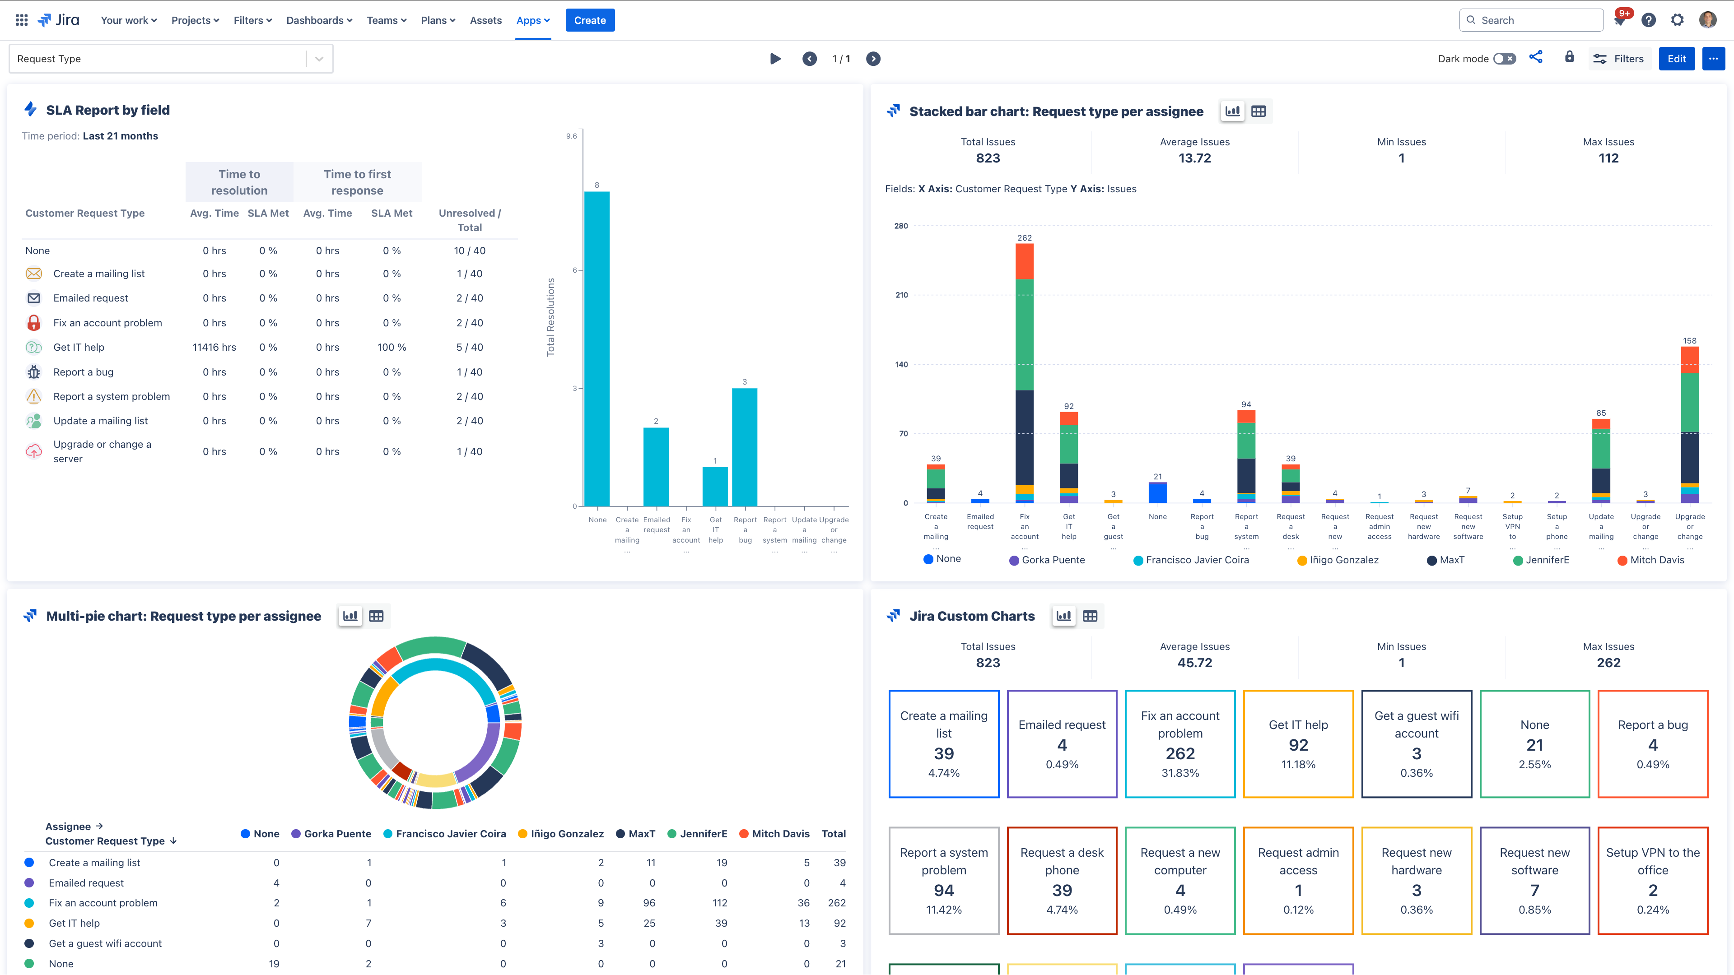Open the notifications bell icon
The height and width of the screenshot is (975, 1734).
[1620, 21]
